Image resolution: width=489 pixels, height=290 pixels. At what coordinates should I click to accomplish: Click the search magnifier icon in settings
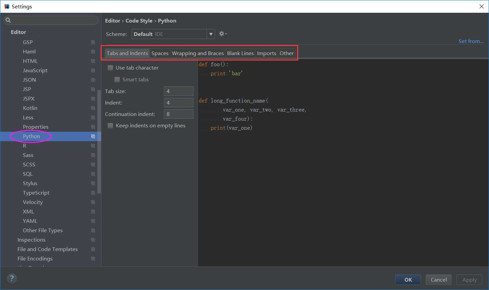8,20
